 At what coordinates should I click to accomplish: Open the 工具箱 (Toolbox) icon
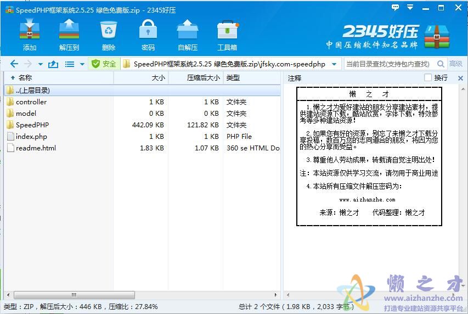tap(227, 35)
